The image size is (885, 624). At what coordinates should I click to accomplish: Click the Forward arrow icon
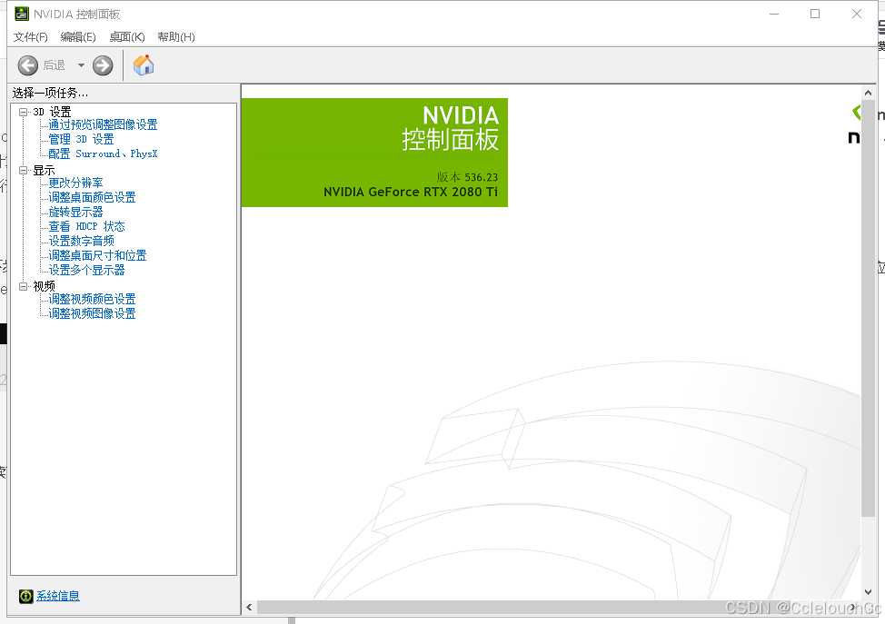coord(103,65)
